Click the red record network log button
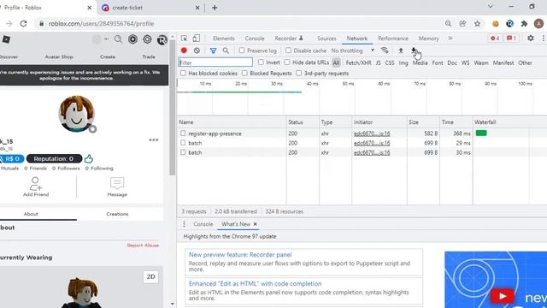This screenshot has width=547, height=308. (x=184, y=50)
